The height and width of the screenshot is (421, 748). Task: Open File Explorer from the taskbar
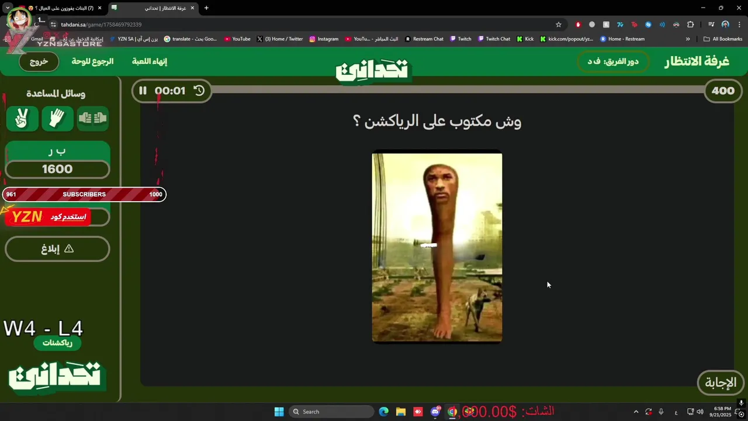coord(401,412)
